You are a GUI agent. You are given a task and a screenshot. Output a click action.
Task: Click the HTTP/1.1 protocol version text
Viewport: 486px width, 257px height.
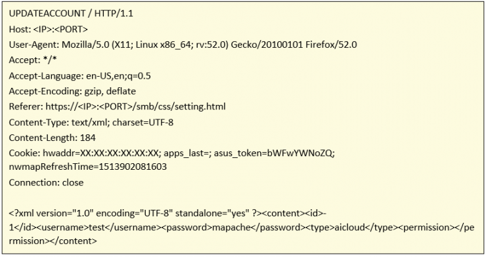pos(114,14)
